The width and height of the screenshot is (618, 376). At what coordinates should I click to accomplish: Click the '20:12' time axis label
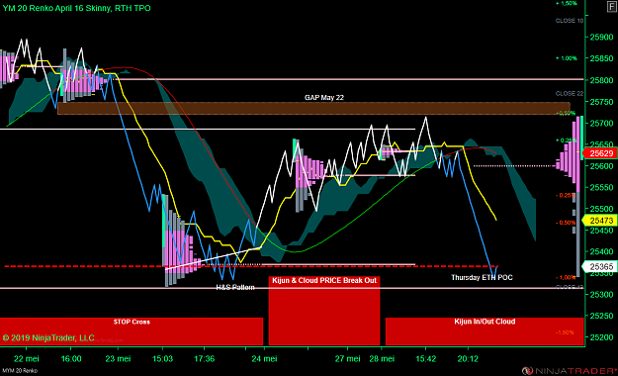(x=468, y=358)
